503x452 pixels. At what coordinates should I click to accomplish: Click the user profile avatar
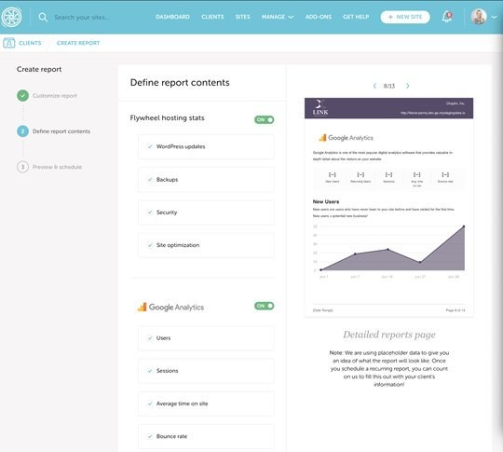[x=479, y=17]
